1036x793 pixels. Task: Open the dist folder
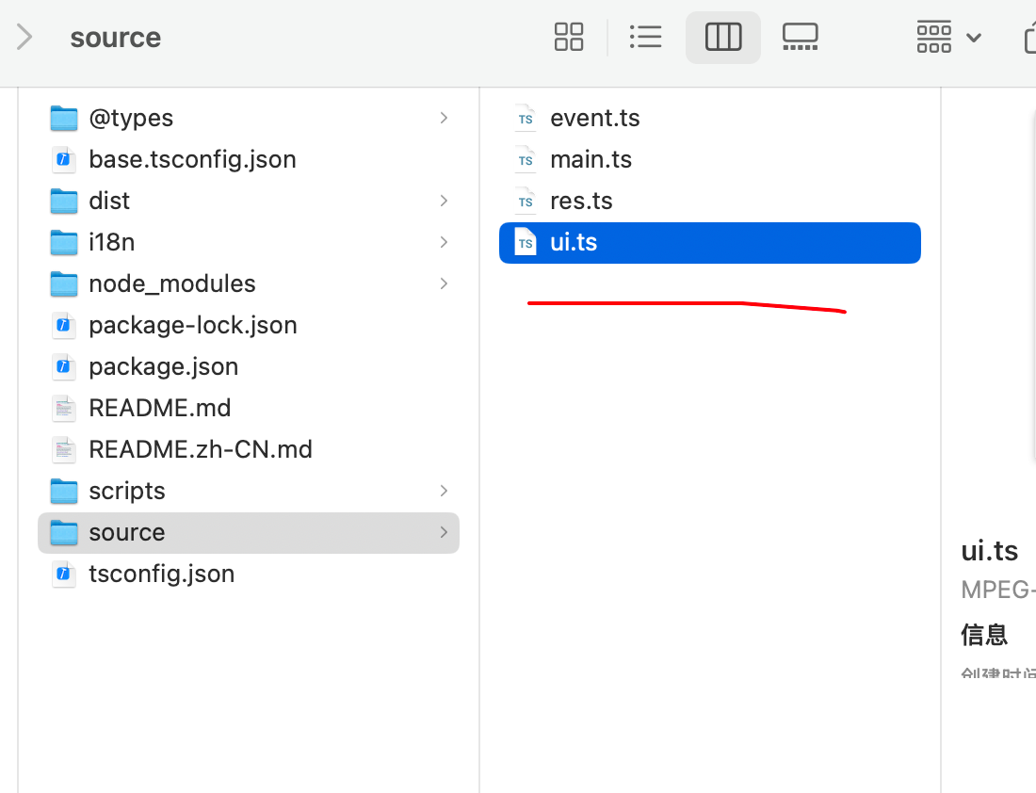pos(109,201)
